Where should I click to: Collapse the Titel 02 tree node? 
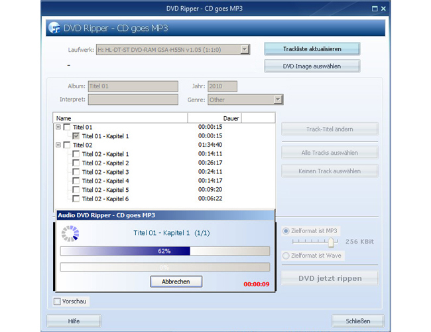tap(58, 145)
